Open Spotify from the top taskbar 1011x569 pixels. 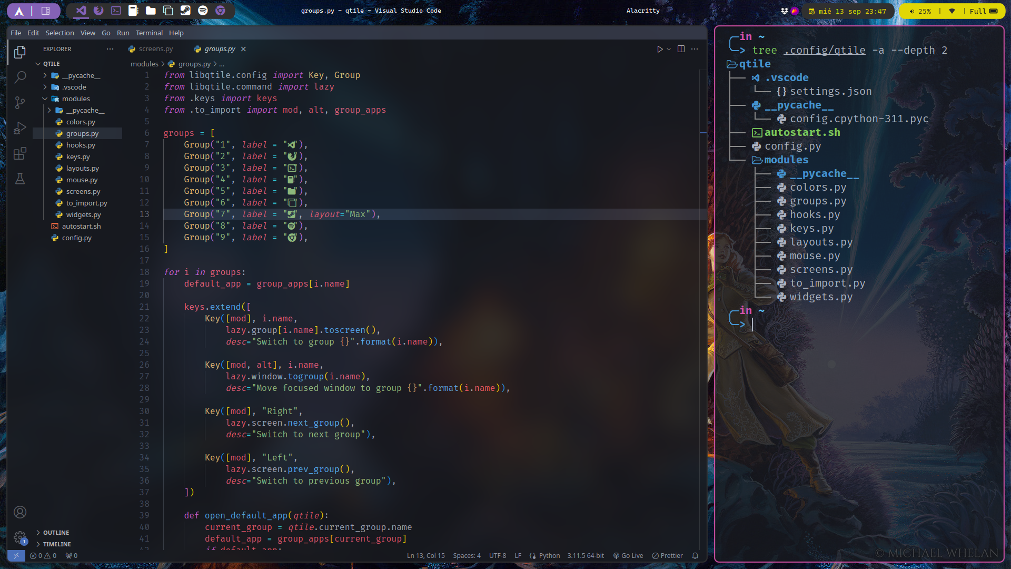click(203, 11)
